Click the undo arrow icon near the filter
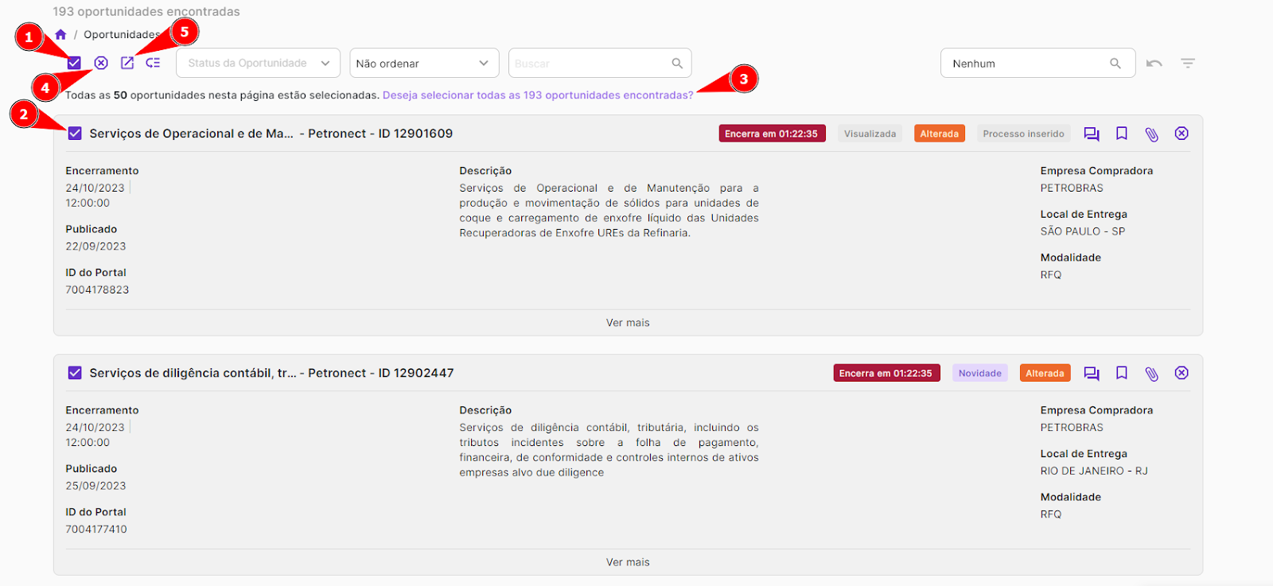The width and height of the screenshot is (1273, 586). (x=1154, y=64)
